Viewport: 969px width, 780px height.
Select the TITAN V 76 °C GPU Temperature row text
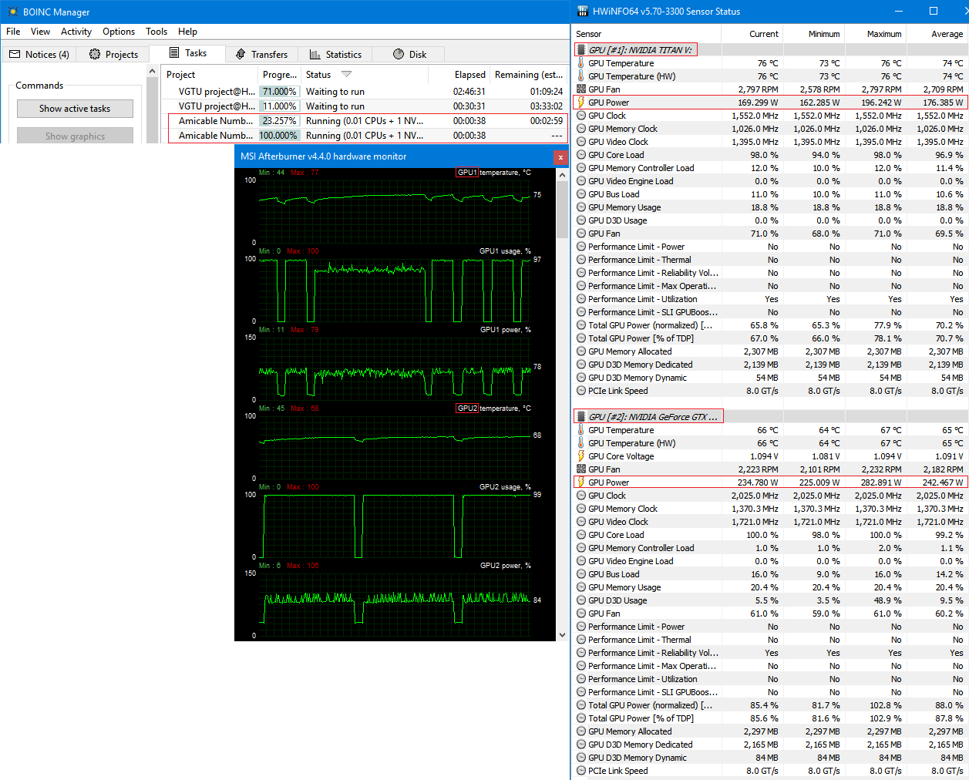(x=621, y=63)
